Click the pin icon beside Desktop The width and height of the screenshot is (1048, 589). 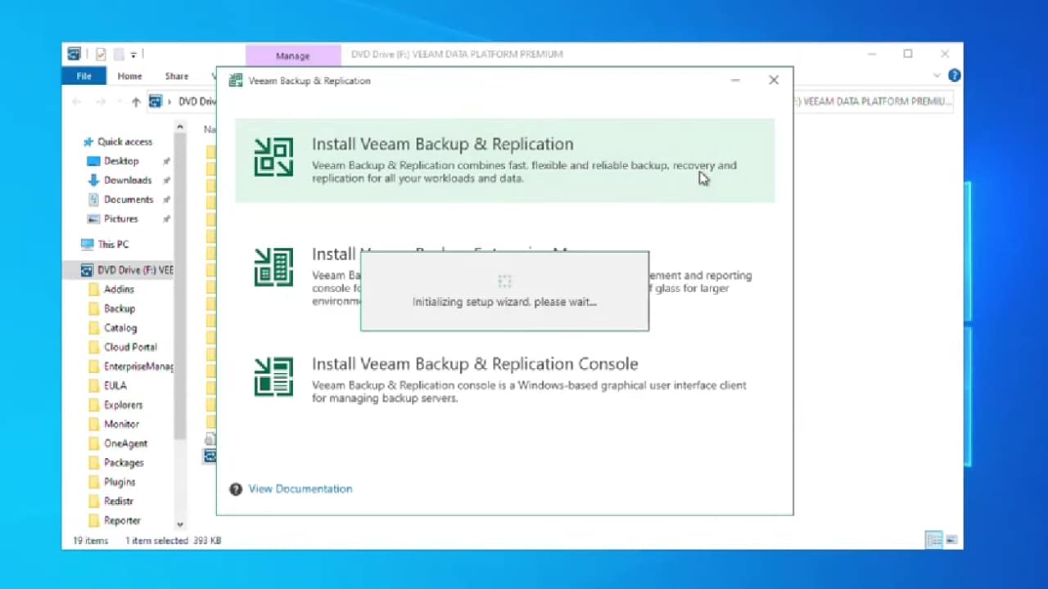167,161
